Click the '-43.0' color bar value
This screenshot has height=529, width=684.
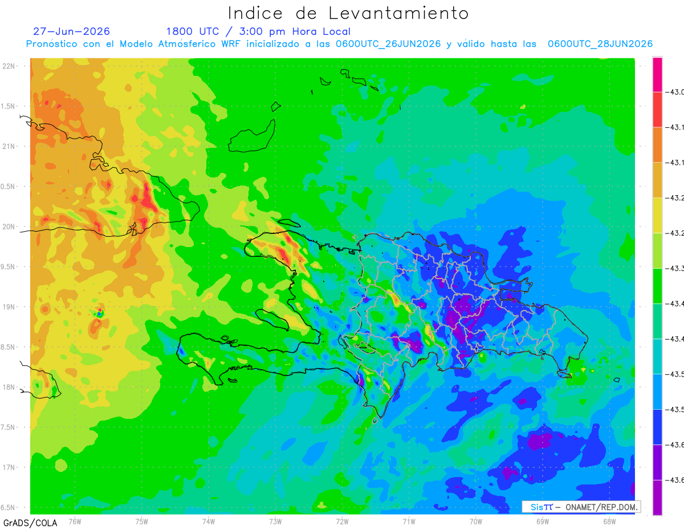click(675, 92)
